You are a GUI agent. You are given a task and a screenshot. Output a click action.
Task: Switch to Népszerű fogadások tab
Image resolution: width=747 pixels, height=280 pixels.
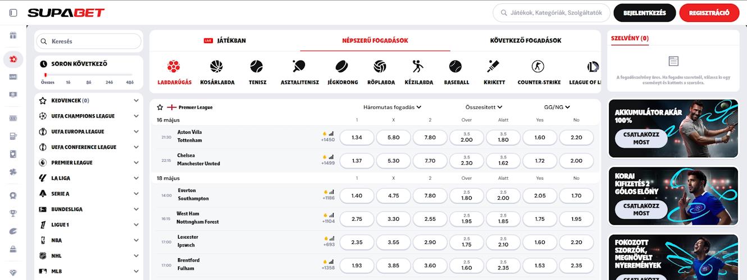pyautogui.click(x=375, y=40)
